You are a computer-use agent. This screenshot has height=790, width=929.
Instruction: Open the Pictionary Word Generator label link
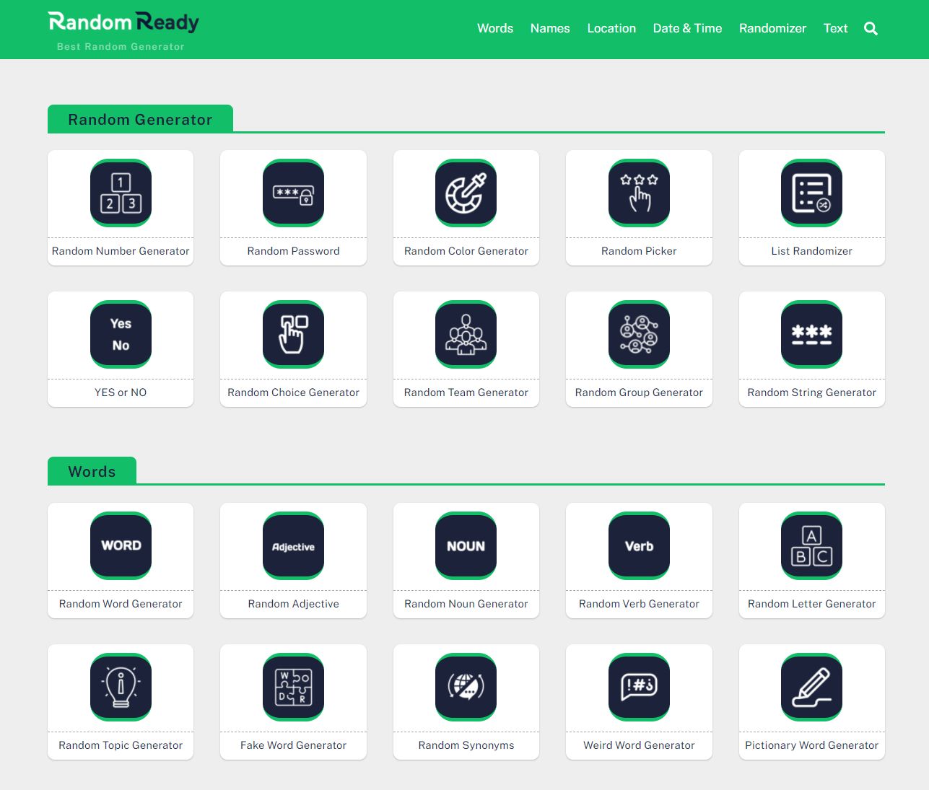812,745
